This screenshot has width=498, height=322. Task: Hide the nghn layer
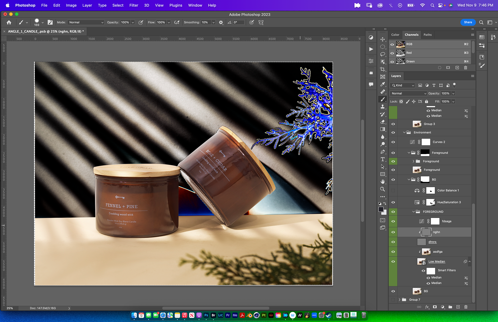[x=393, y=232]
